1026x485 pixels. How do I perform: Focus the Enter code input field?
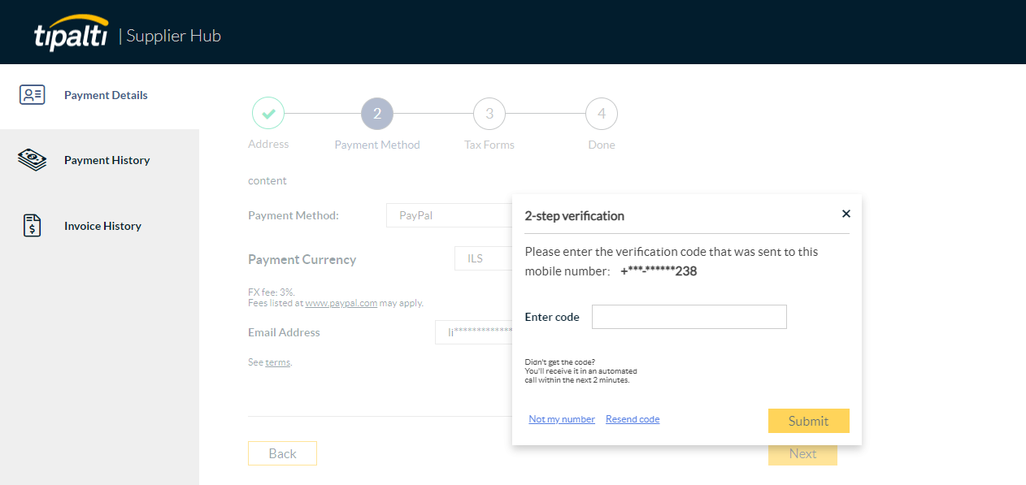pos(689,317)
